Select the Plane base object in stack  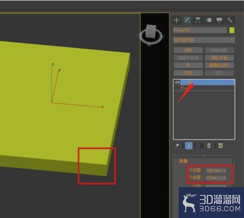point(204,88)
